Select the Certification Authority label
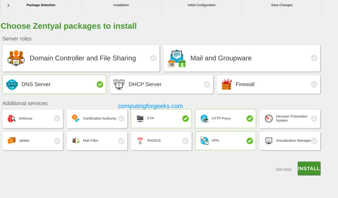This screenshot has height=198, width=338. click(100, 118)
